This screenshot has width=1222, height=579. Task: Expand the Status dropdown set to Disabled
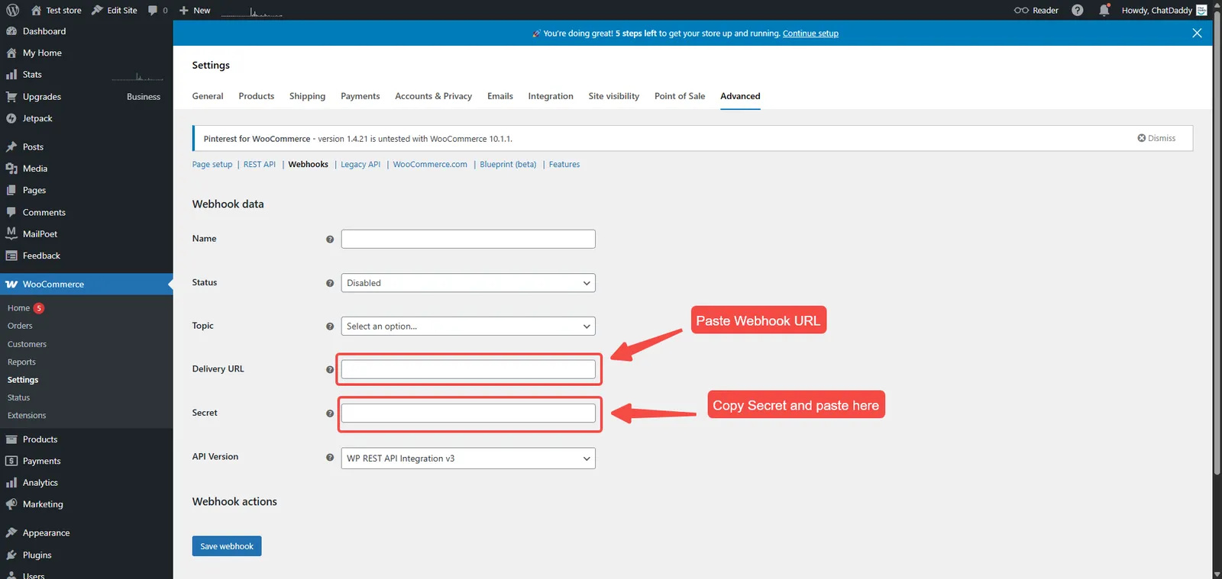[467, 283]
